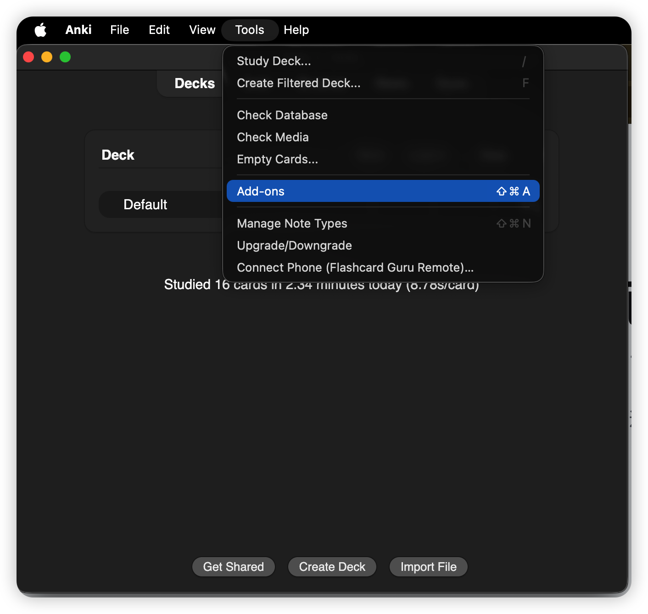Click the Create Deck button
Screen dimensions: 648x614
point(332,567)
